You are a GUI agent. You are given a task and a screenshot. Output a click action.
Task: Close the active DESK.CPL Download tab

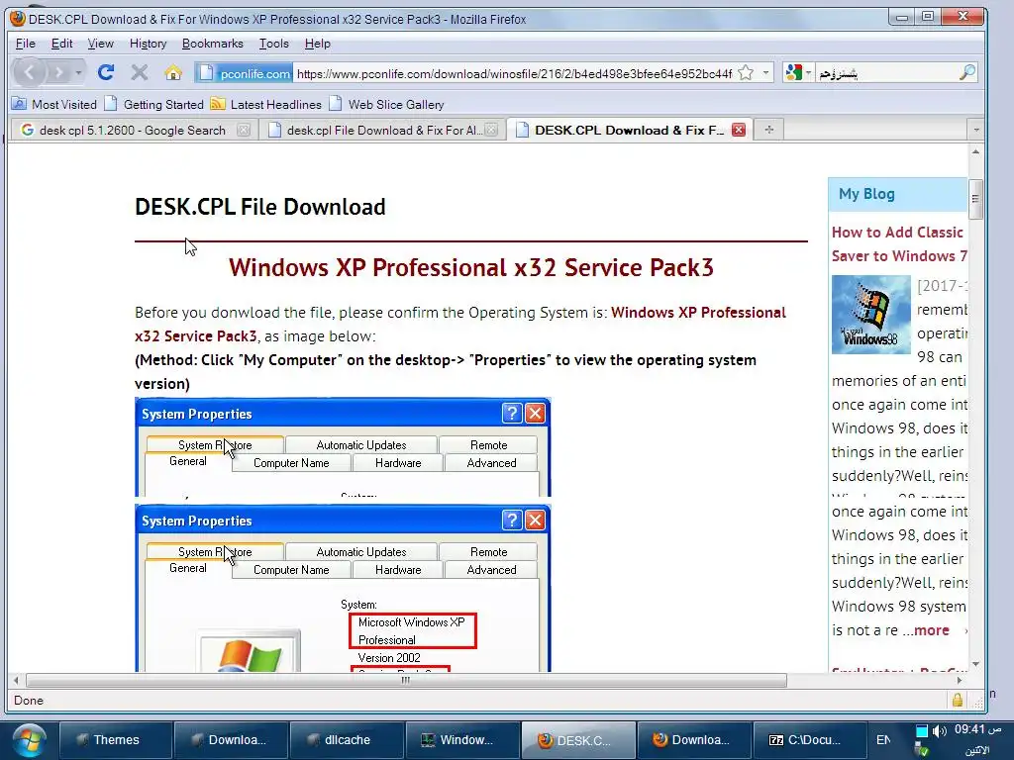(x=739, y=130)
